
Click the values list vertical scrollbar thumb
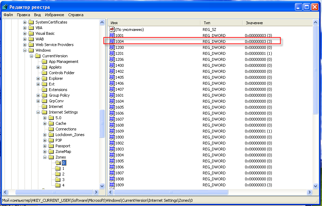tap(316, 70)
